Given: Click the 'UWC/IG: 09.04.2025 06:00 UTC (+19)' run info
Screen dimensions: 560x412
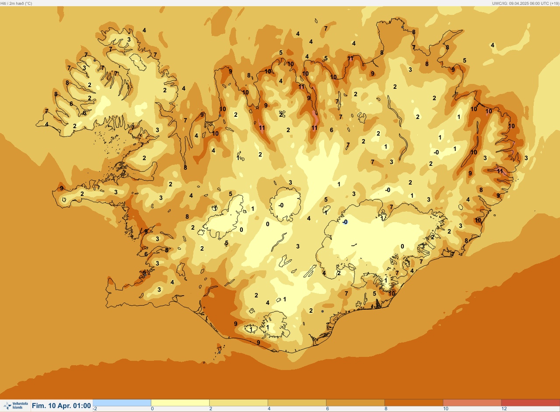Looking at the screenshot, I should (525, 3).
